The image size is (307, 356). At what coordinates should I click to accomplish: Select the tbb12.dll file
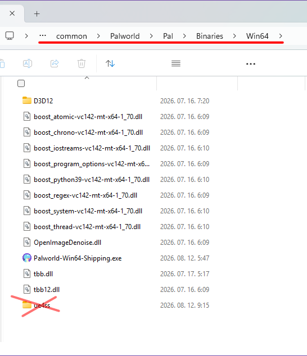click(x=47, y=290)
